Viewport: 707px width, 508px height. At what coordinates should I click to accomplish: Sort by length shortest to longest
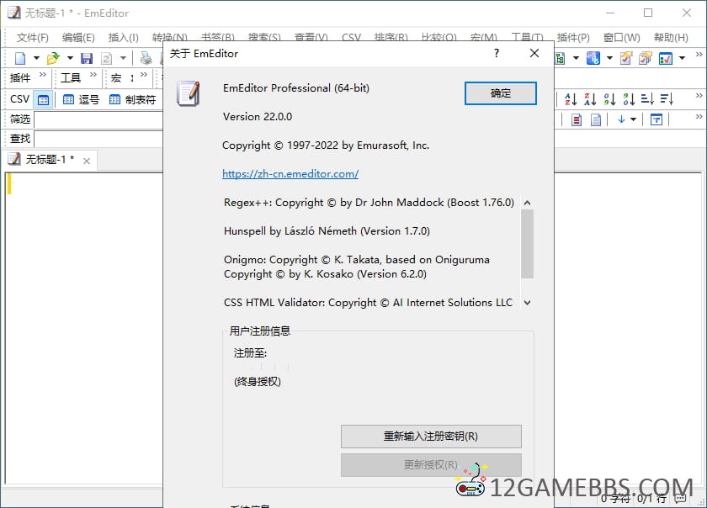pyautogui.click(x=647, y=99)
